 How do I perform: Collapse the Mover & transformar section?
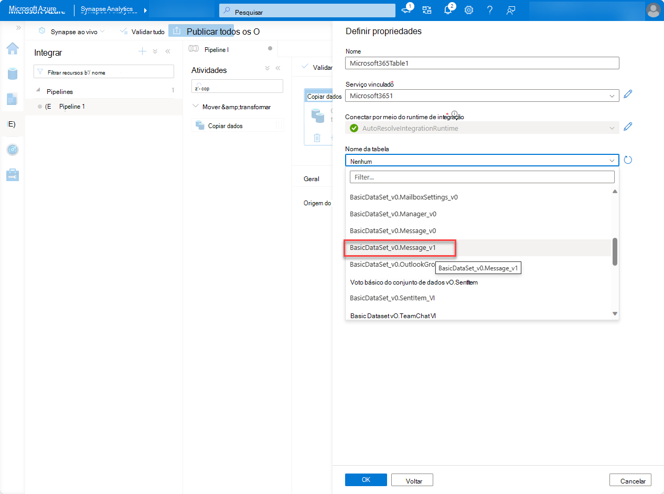click(x=196, y=107)
